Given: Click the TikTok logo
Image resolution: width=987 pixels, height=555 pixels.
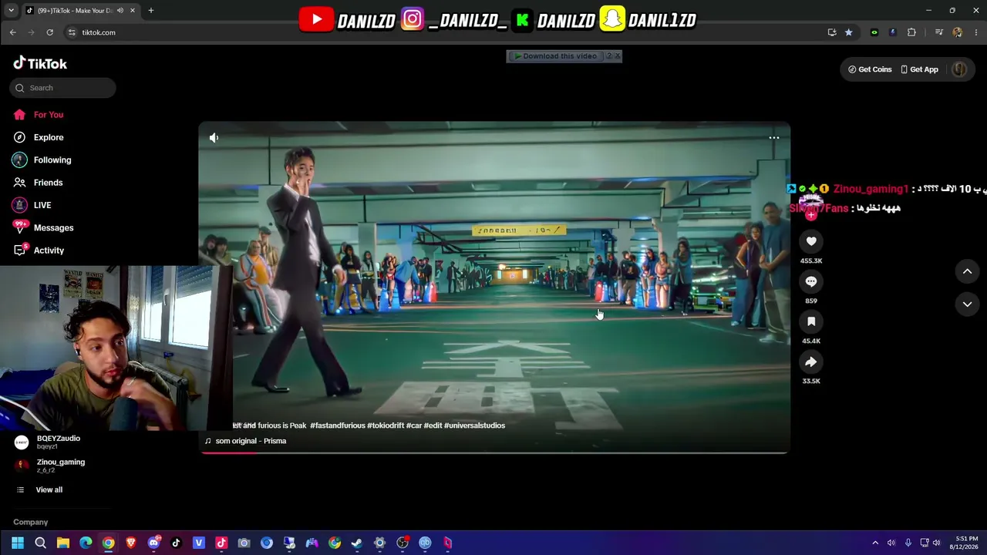Looking at the screenshot, I should coord(40,63).
